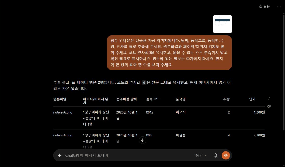
Task: Click the 원본파일 column header
Action: (x=60, y=99)
